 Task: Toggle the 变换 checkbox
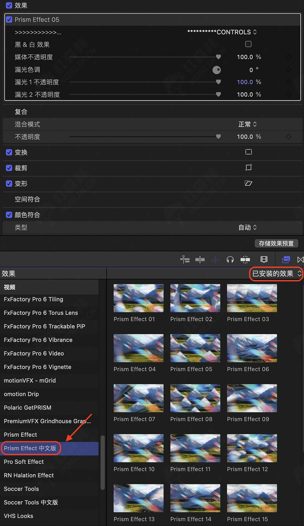point(9,152)
